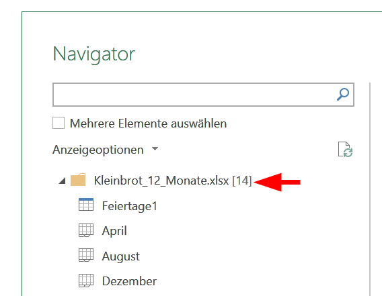Click the search magnifier icon

click(343, 95)
